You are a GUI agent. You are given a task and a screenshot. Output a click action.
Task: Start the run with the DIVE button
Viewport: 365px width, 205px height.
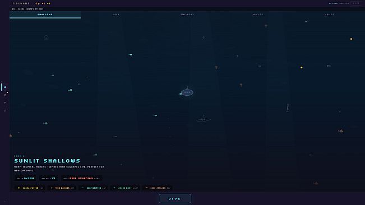click(175, 199)
